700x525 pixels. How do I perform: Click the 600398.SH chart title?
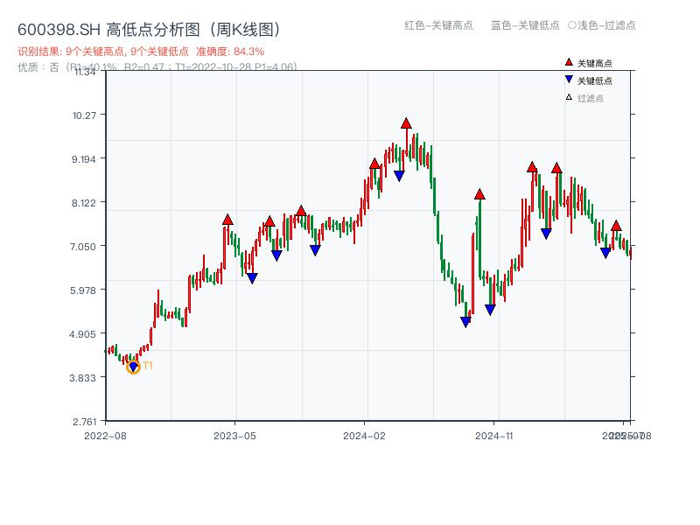(x=150, y=30)
